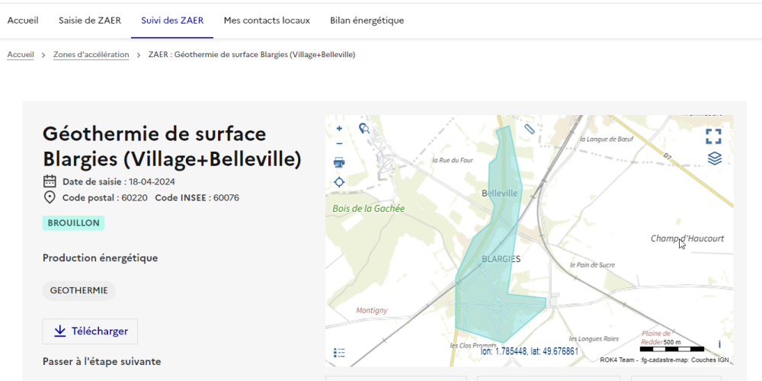Switch the map to fullscreen
This screenshot has width=762, height=381.
tap(713, 136)
